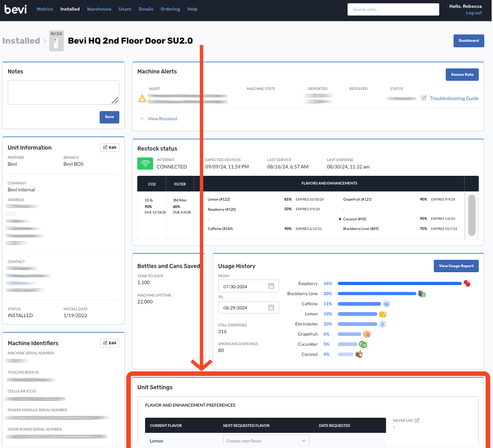Click the expected restock date 09/09/24, 11:59 PM
The height and width of the screenshot is (448, 493).
[227, 167]
